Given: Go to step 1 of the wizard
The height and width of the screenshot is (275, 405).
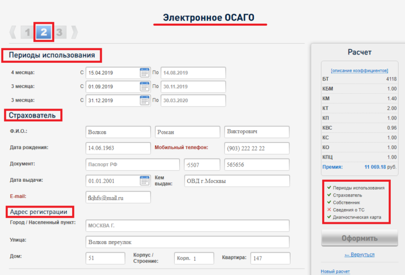Looking at the screenshot, I should (x=28, y=33).
